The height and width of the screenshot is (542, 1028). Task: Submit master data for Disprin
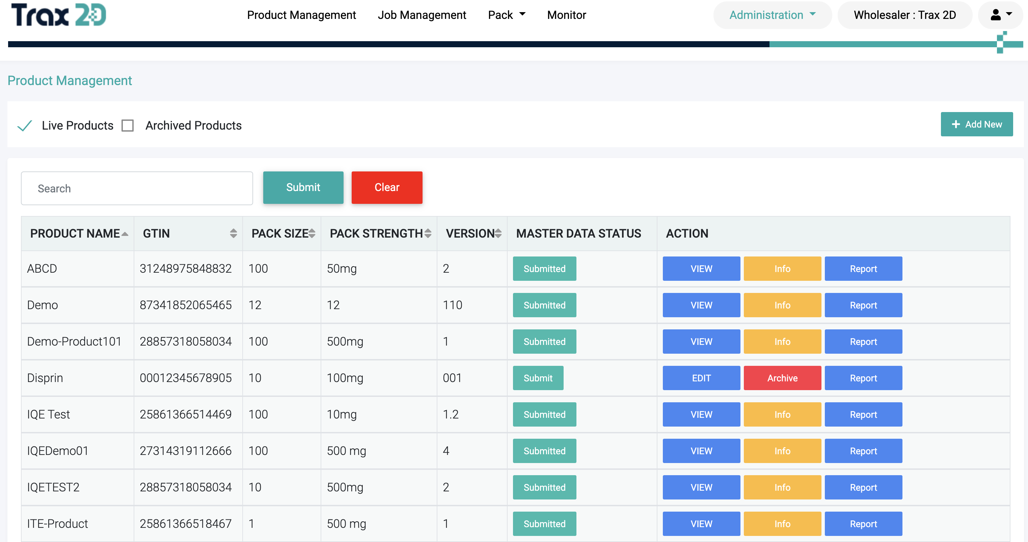538,378
